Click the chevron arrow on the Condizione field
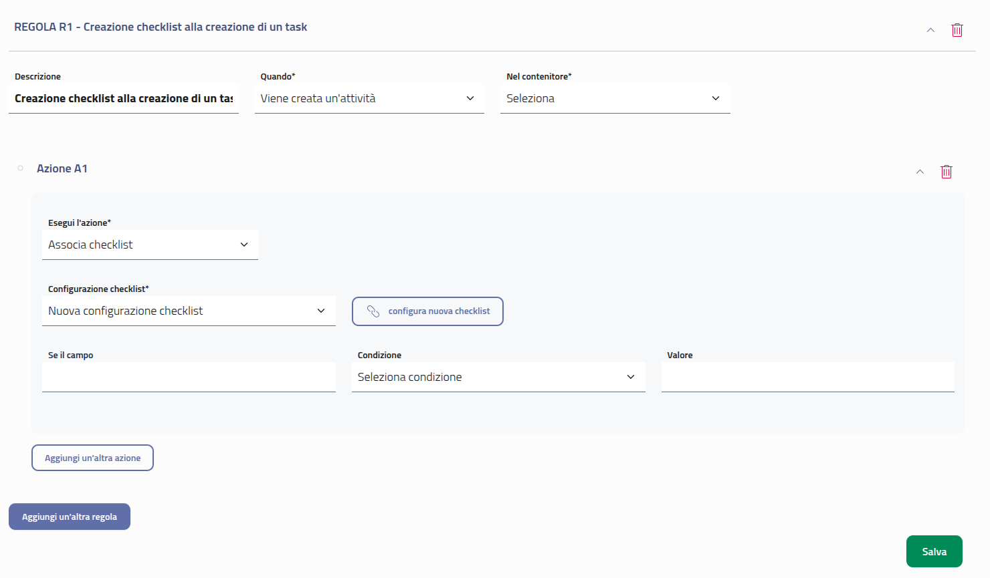The width and height of the screenshot is (990, 578). coord(630,376)
